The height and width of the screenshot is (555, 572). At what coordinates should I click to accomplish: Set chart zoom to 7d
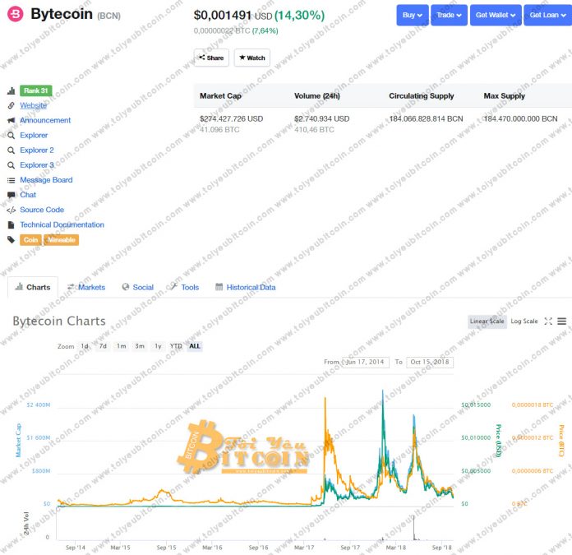coord(103,346)
